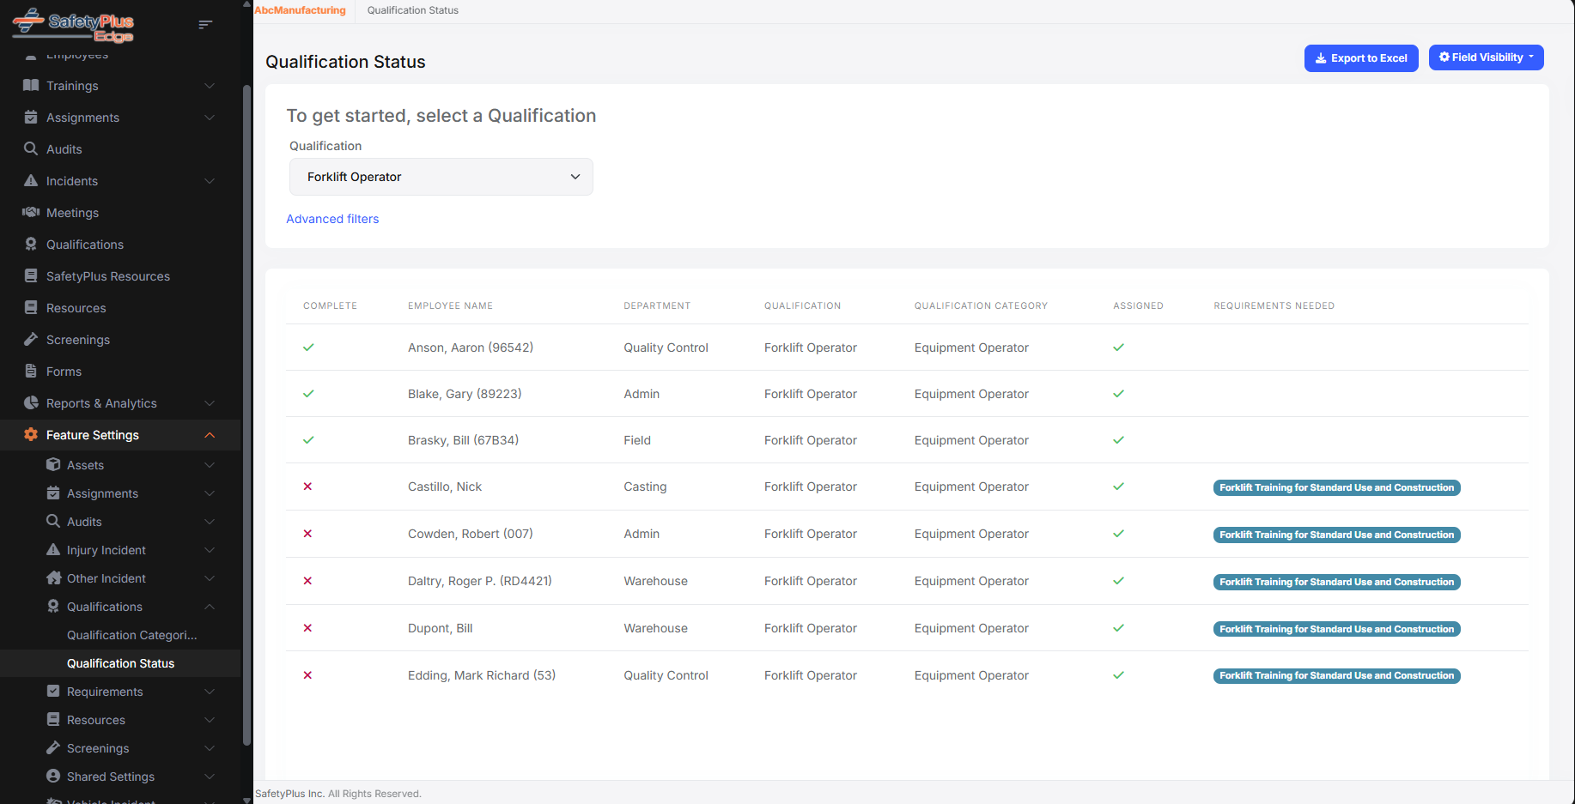
Task: Open the Forklift Operator qualification dropdown
Action: [x=441, y=177]
